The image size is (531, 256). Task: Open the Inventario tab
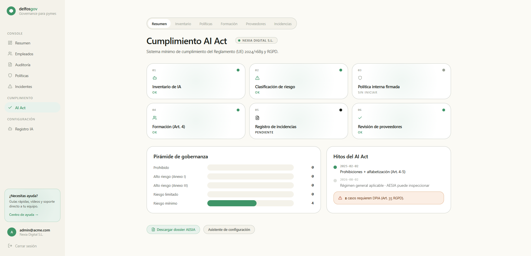point(183,24)
